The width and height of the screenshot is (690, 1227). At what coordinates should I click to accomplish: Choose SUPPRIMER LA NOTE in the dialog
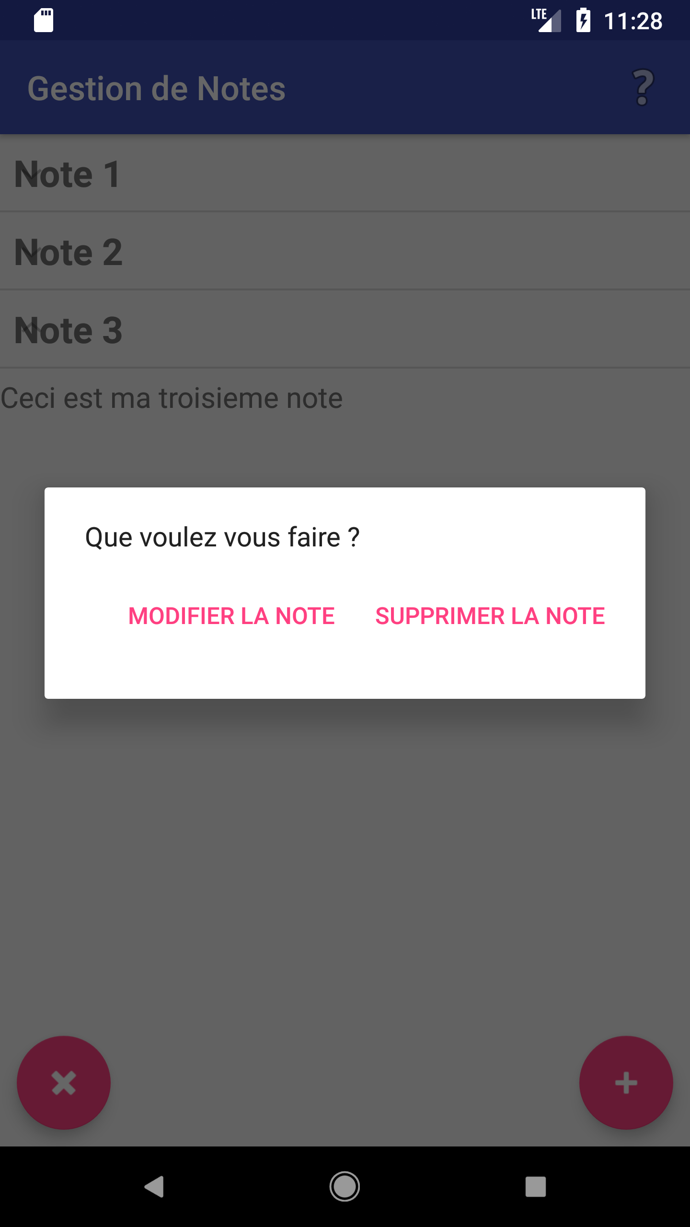490,616
